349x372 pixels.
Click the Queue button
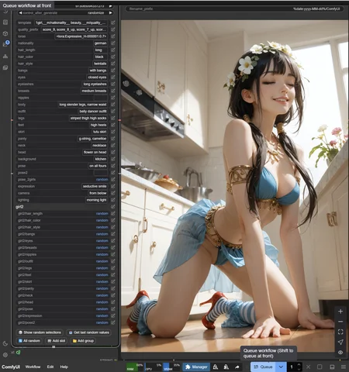(x=263, y=367)
